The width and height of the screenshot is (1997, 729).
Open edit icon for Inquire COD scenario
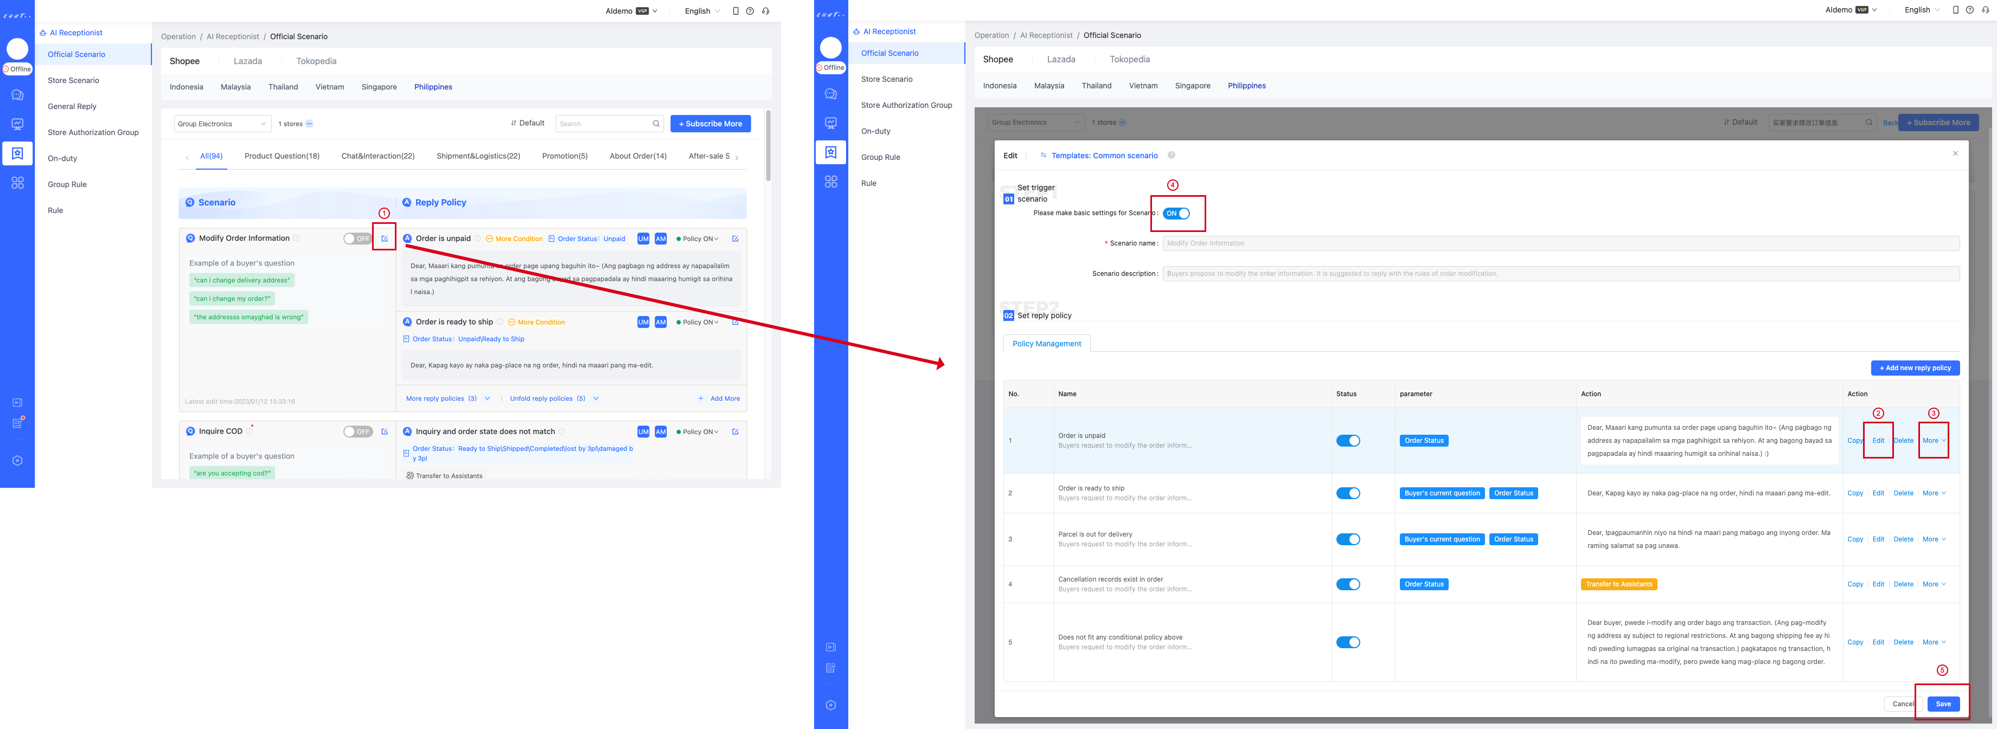[x=385, y=431]
